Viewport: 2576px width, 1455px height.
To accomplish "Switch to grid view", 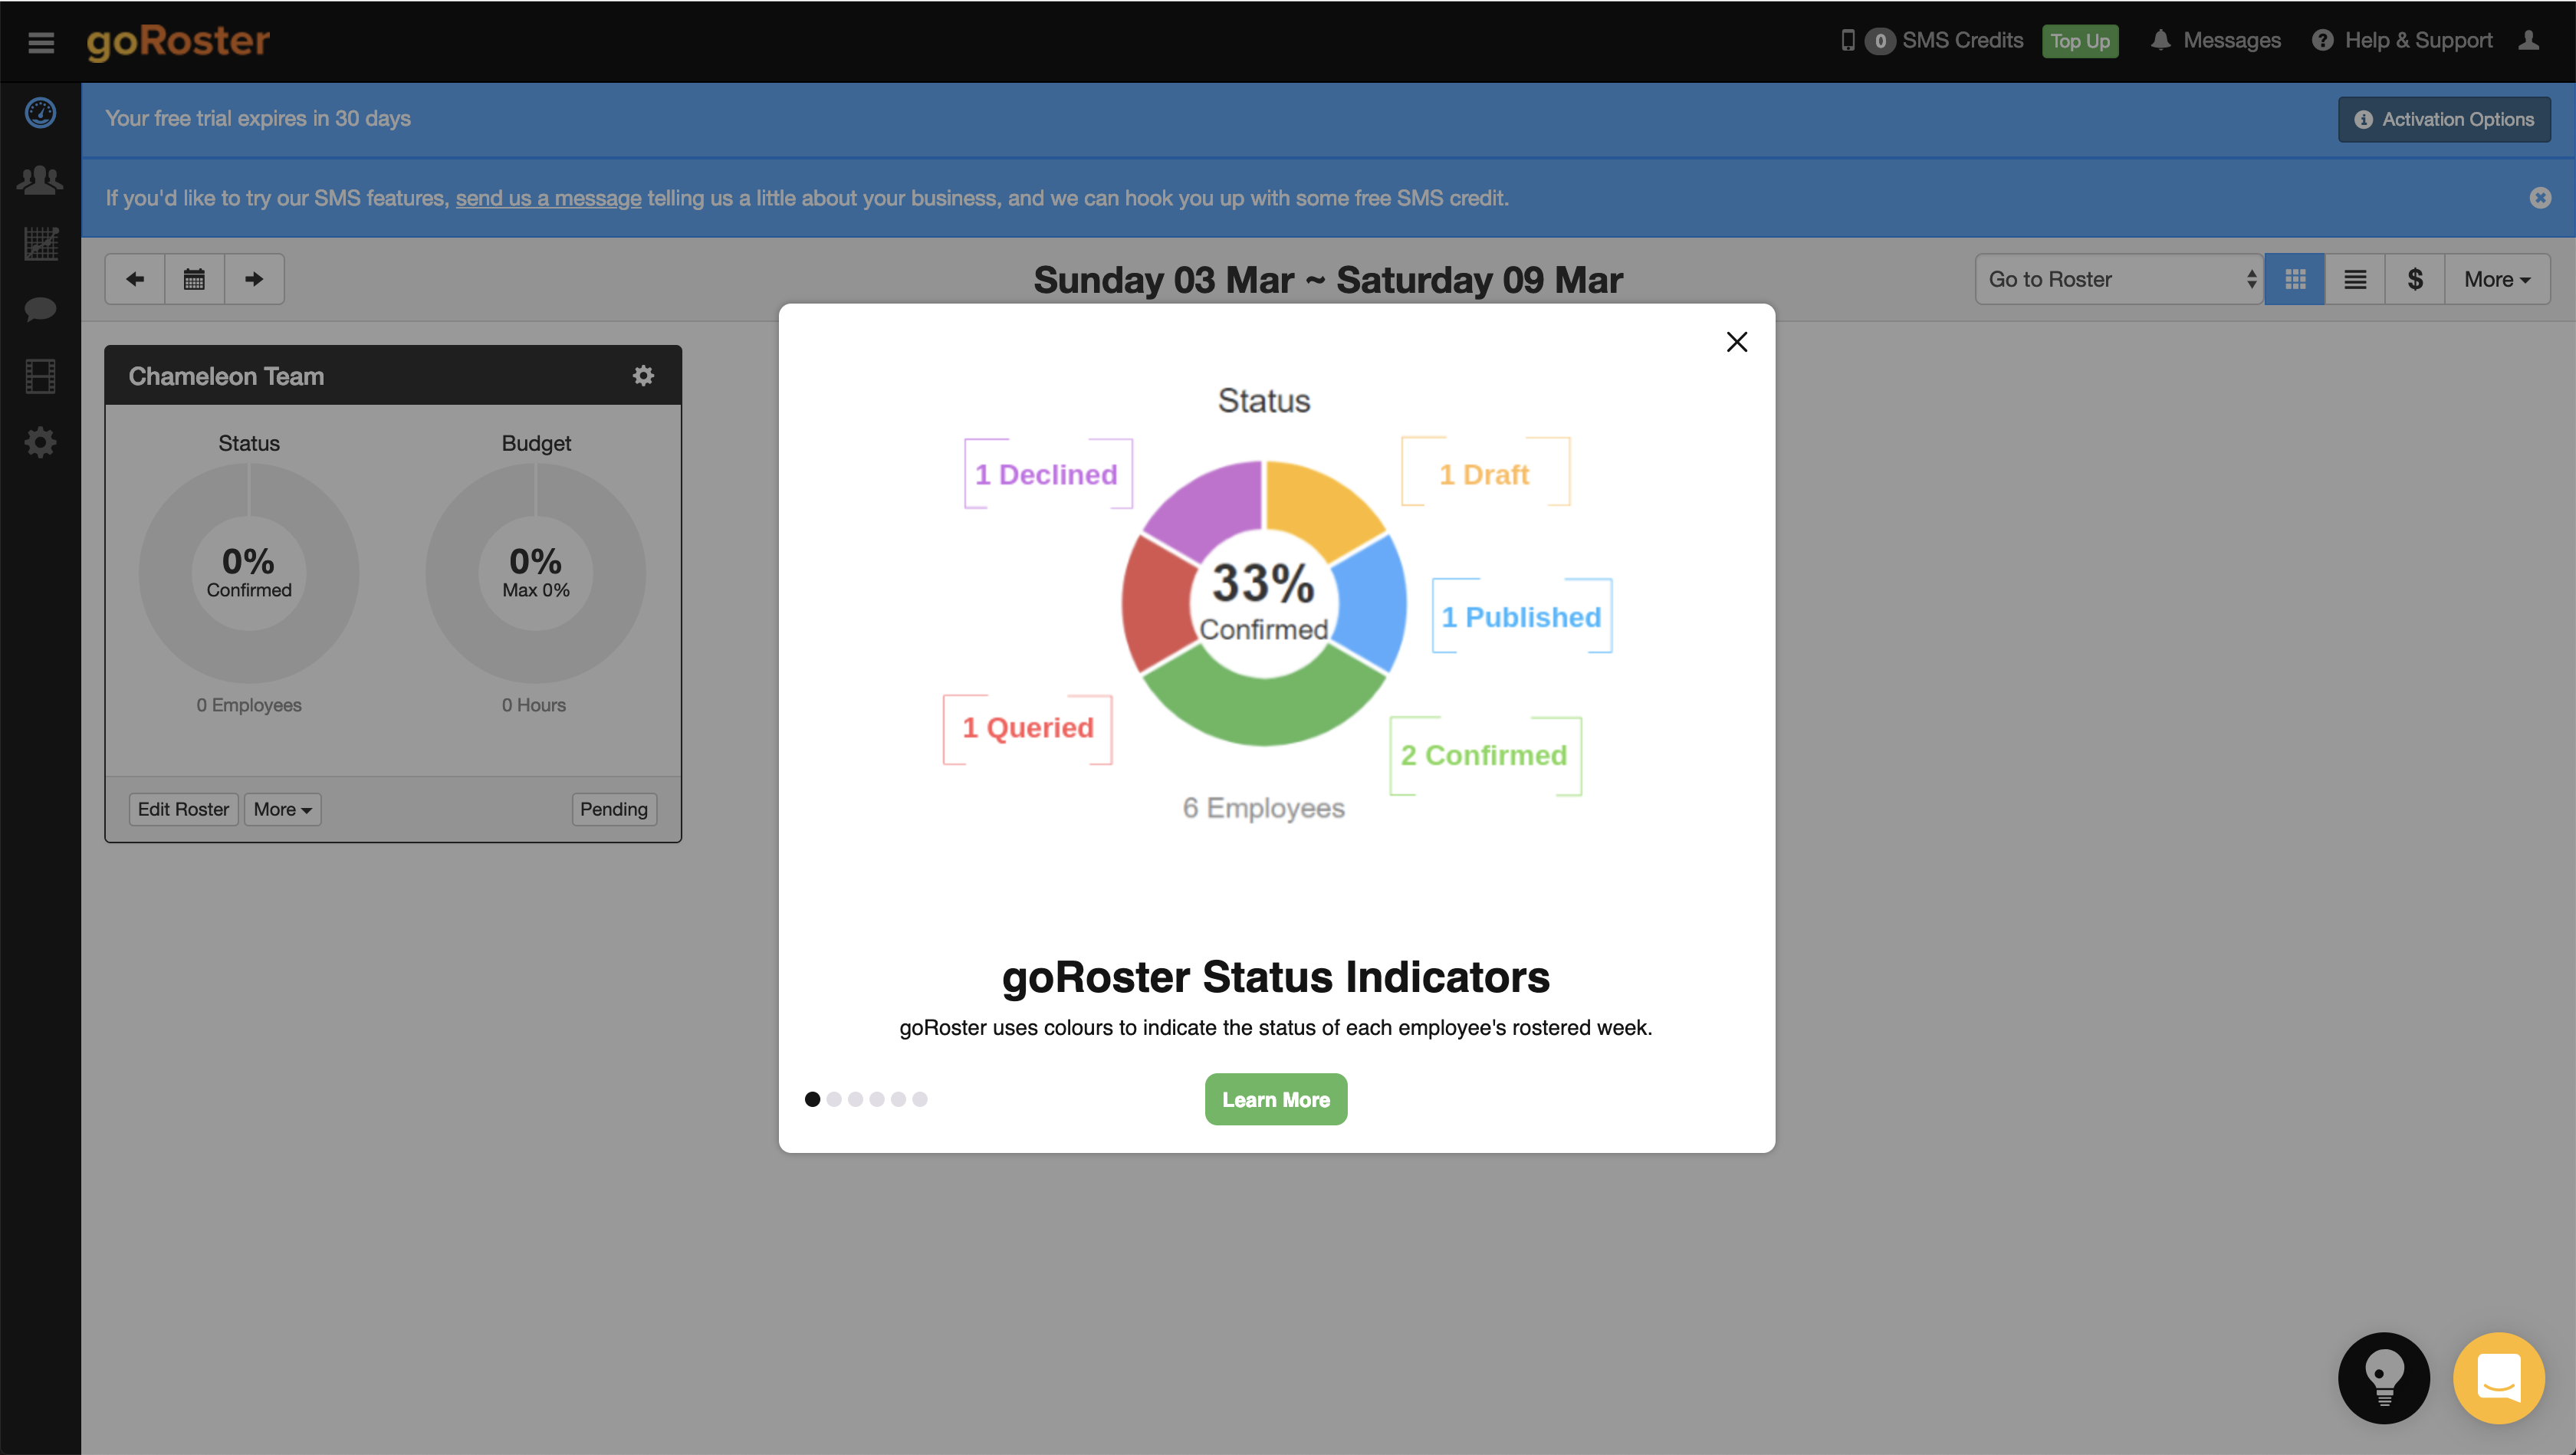I will pyautogui.click(x=2295, y=279).
